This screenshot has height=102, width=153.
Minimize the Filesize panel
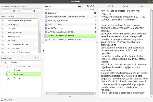[39, 6]
